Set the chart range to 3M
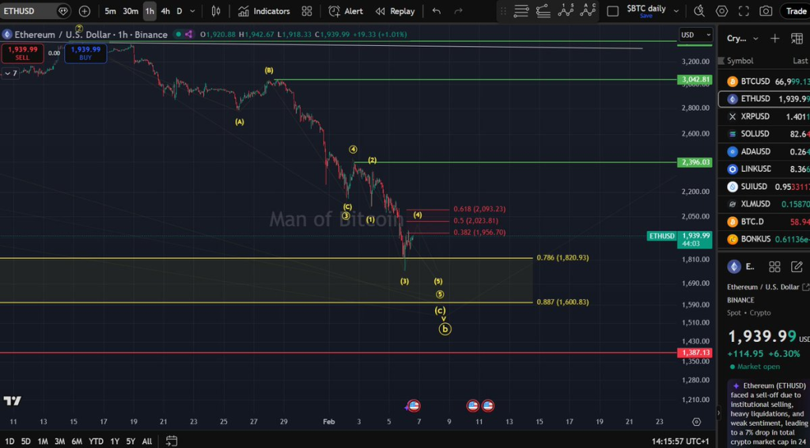This screenshot has height=448, width=810. [x=60, y=442]
